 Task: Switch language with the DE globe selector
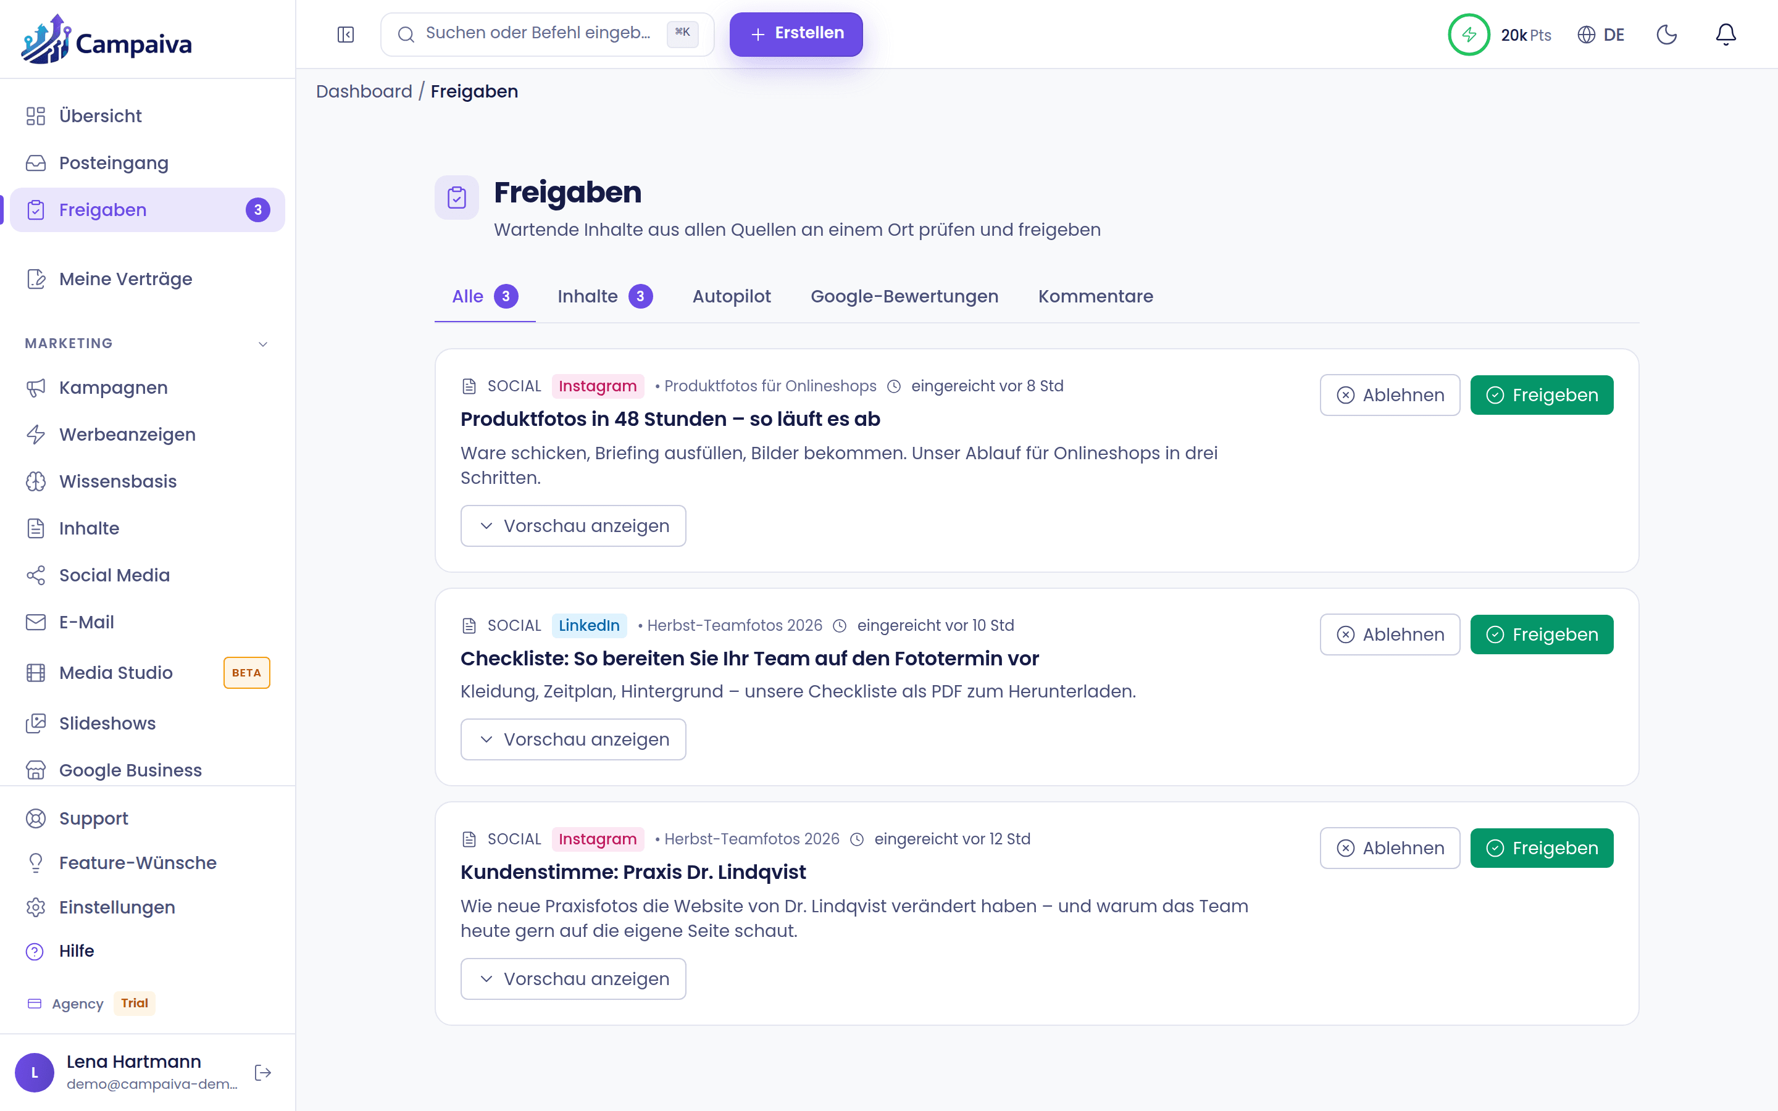pos(1601,35)
